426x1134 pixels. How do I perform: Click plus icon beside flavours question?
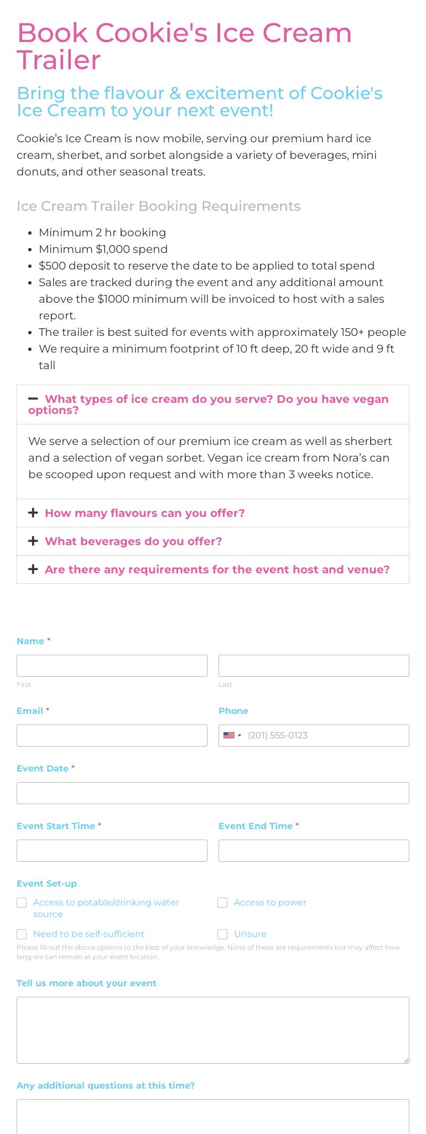(33, 513)
